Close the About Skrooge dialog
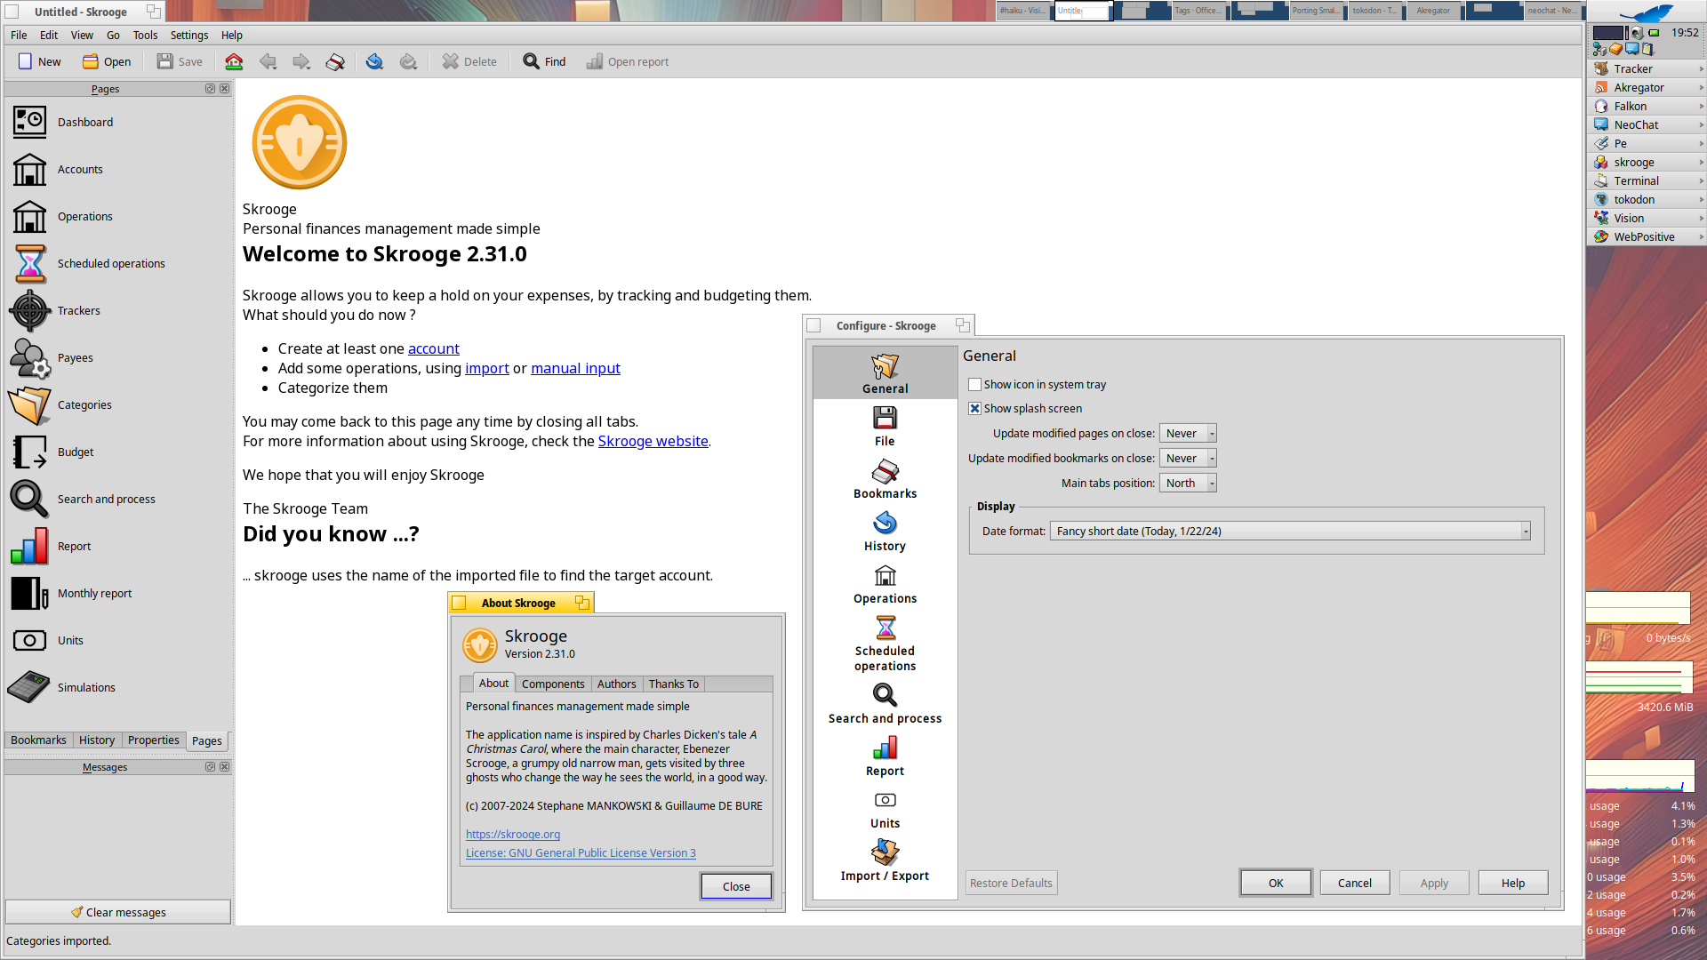 click(736, 886)
